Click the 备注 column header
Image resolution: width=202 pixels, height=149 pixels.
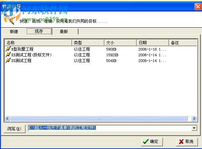pos(183,43)
